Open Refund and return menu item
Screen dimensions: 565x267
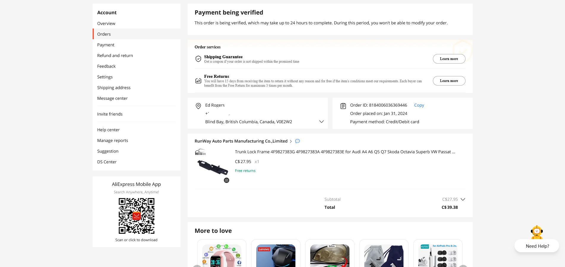tap(115, 56)
